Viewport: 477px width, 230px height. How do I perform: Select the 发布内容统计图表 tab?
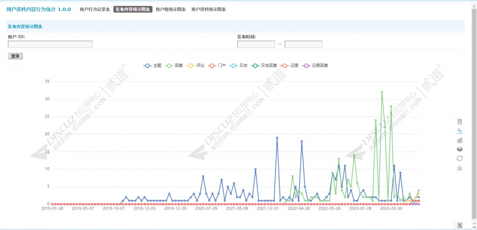(133, 9)
